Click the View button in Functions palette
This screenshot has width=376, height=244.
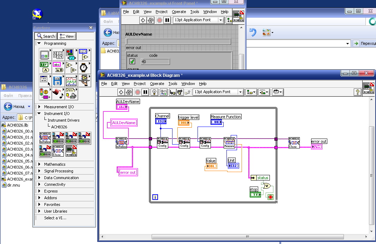[67, 36]
